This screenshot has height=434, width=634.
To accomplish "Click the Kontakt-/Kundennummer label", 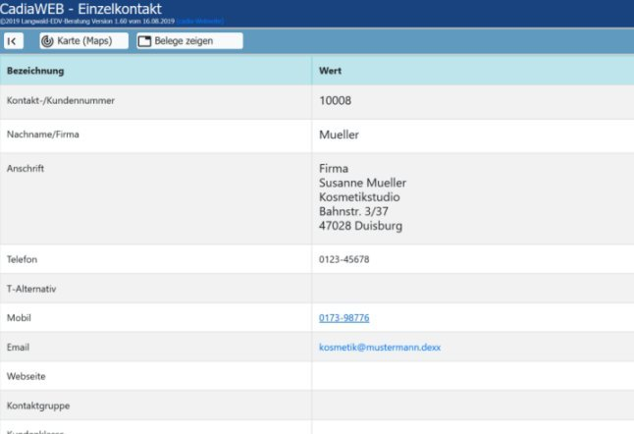I will pos(61,101).
